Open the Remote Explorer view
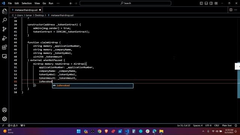The height and width of the screenshot is (135, 240). click(4, 56)
